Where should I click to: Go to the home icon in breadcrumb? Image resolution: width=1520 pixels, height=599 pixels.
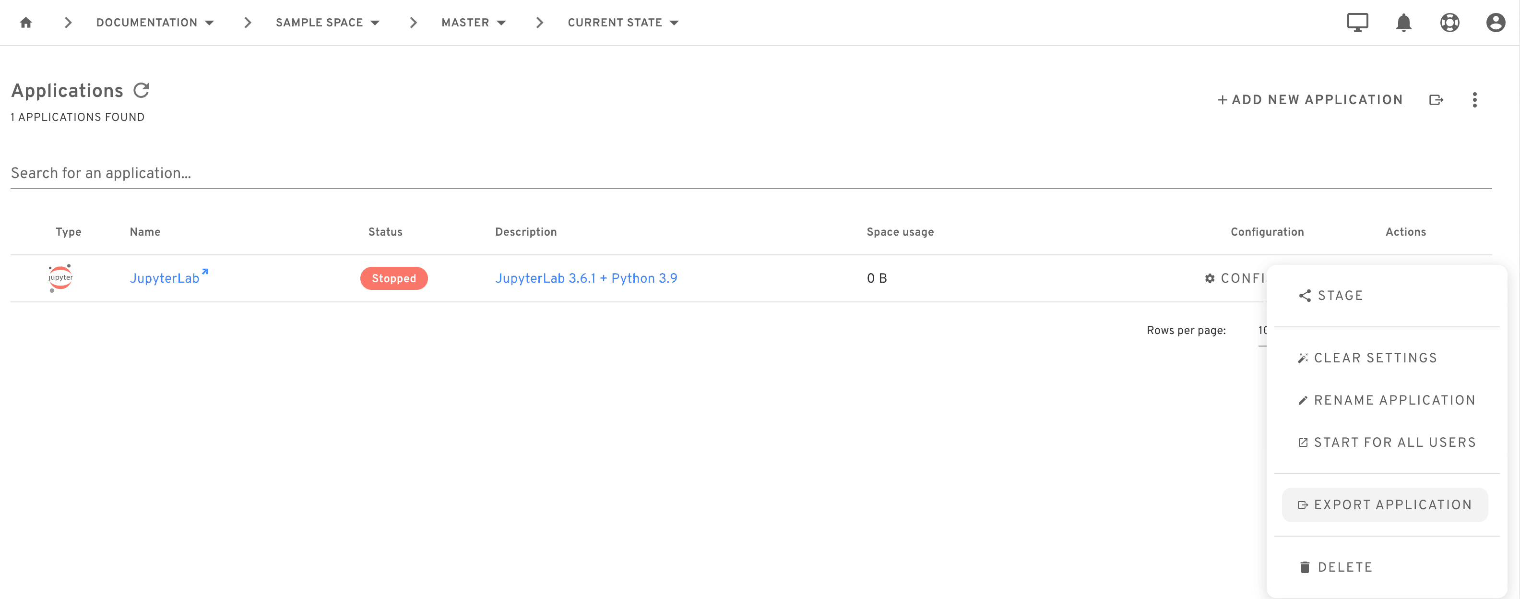[25, 23]
